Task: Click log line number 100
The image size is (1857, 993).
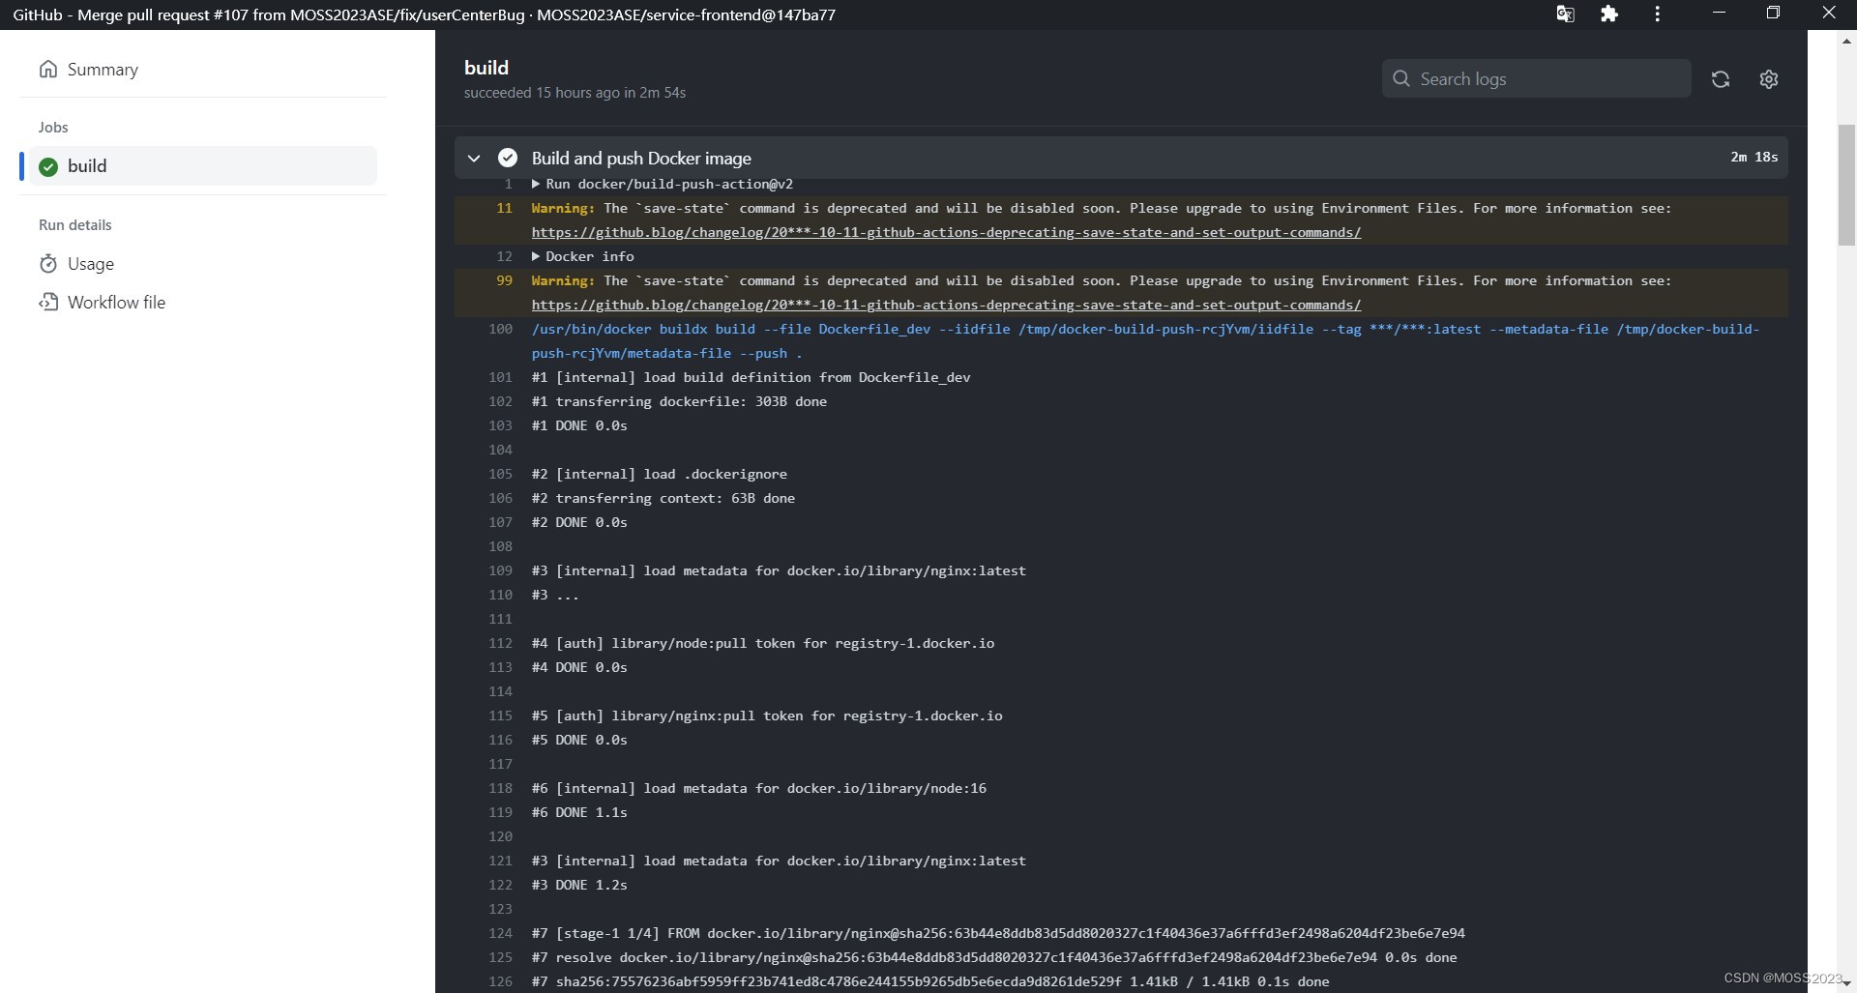Action: (500, 329)
